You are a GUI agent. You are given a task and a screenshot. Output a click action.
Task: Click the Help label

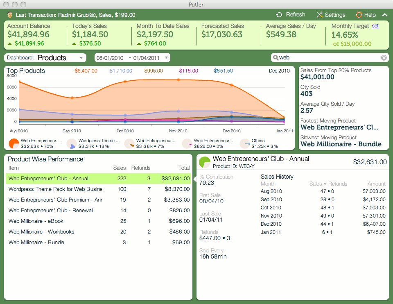(x=370, y=15)
